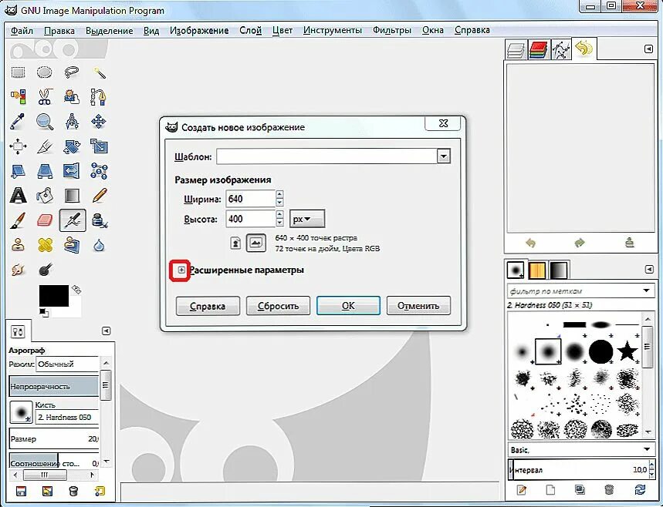
Task: Open the brushes panel menu arrow
Action: pos(649,270)
